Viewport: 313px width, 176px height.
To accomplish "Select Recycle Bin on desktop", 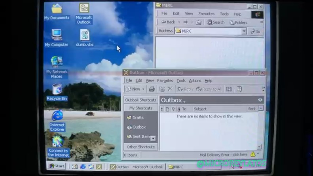I will point(57,92).
